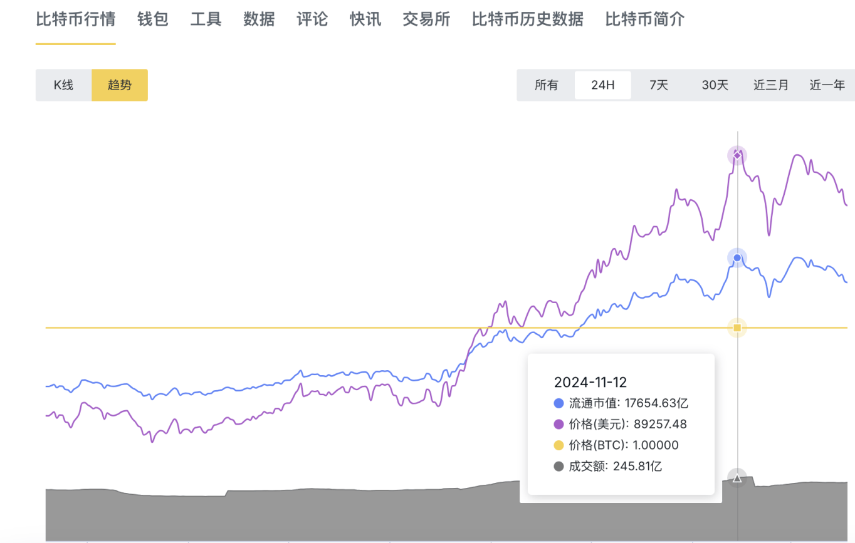Open the 评论 tab
The width and height of the screenshot is (855, 543).
click(312, 19)
